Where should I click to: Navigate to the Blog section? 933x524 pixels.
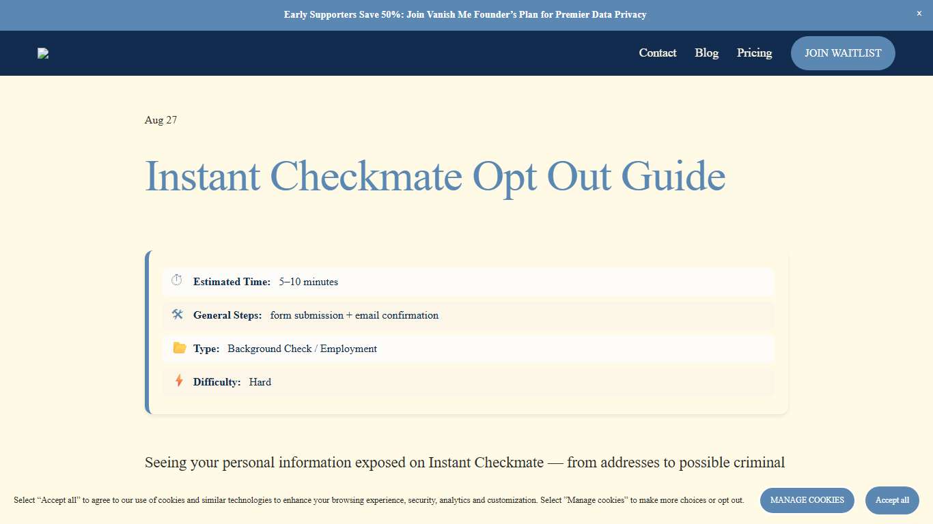coord(706,53)
